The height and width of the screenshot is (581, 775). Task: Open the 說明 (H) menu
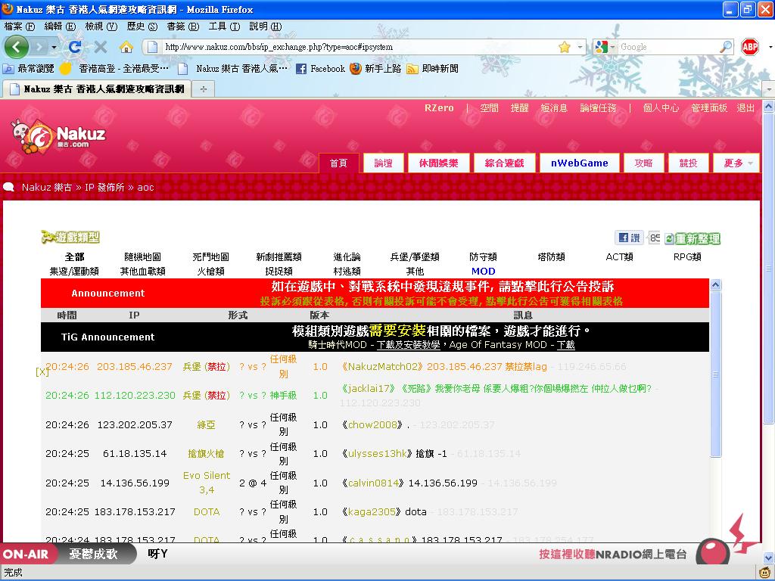(x=265, y=26)
